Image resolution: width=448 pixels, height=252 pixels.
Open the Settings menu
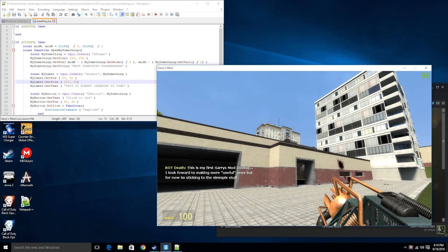coord(73,9)
